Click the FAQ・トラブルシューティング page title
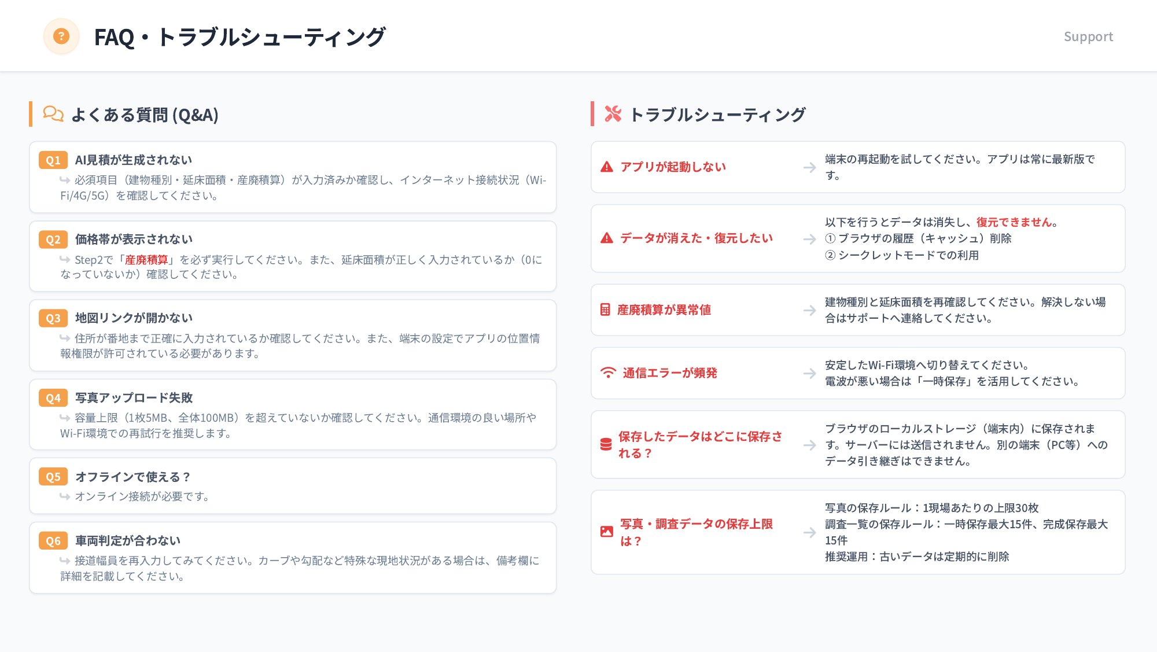Viewport: 1157px width, 652px height. tap(239, 36)
